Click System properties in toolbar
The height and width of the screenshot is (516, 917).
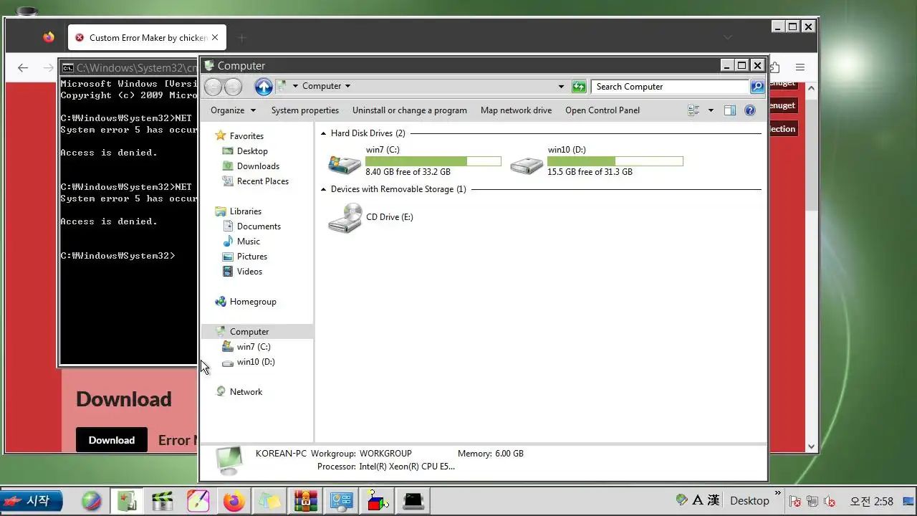[305, 110]
